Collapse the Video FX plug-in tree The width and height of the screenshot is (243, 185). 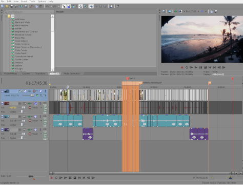pos(6,16)
